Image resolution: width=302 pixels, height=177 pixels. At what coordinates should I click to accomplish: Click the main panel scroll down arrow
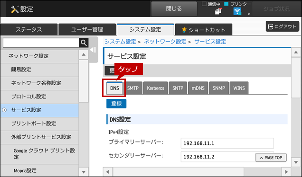click(x=296, y=162)
